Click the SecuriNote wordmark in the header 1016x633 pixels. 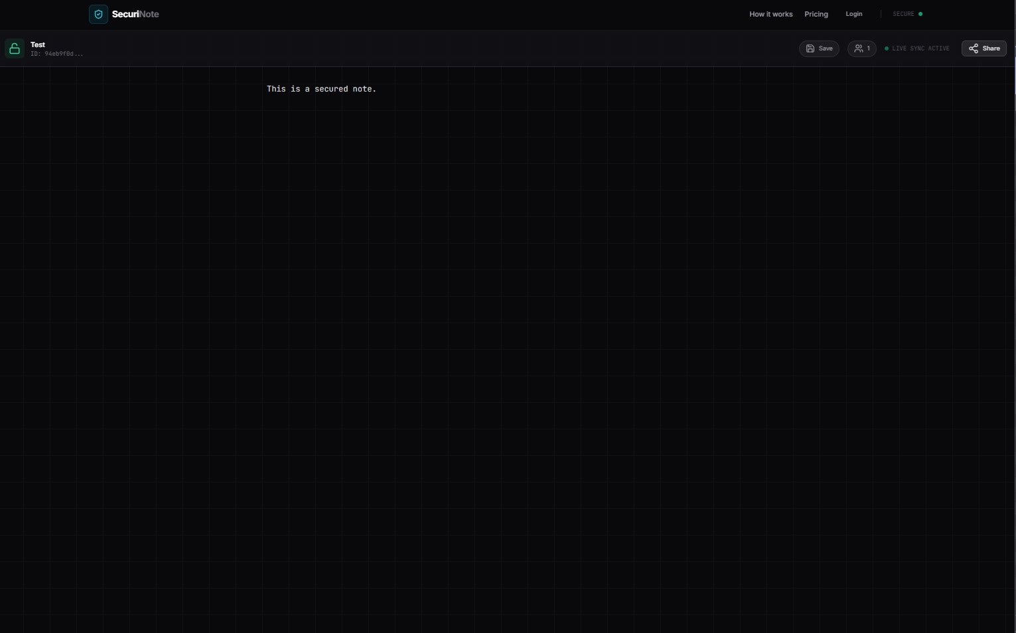point(135,14)
